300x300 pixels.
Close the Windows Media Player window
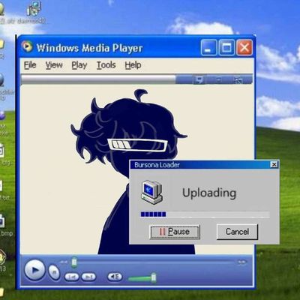[x=244, y=47]
